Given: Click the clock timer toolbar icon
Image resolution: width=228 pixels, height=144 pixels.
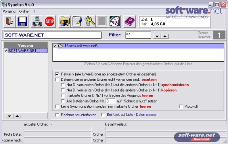Looking at the screenshot, I should coord(115,22).
